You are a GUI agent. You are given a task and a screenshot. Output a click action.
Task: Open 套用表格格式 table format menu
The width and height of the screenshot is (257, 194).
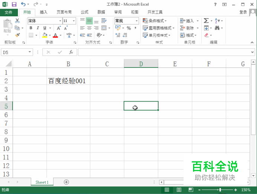[x=158, y=28]
